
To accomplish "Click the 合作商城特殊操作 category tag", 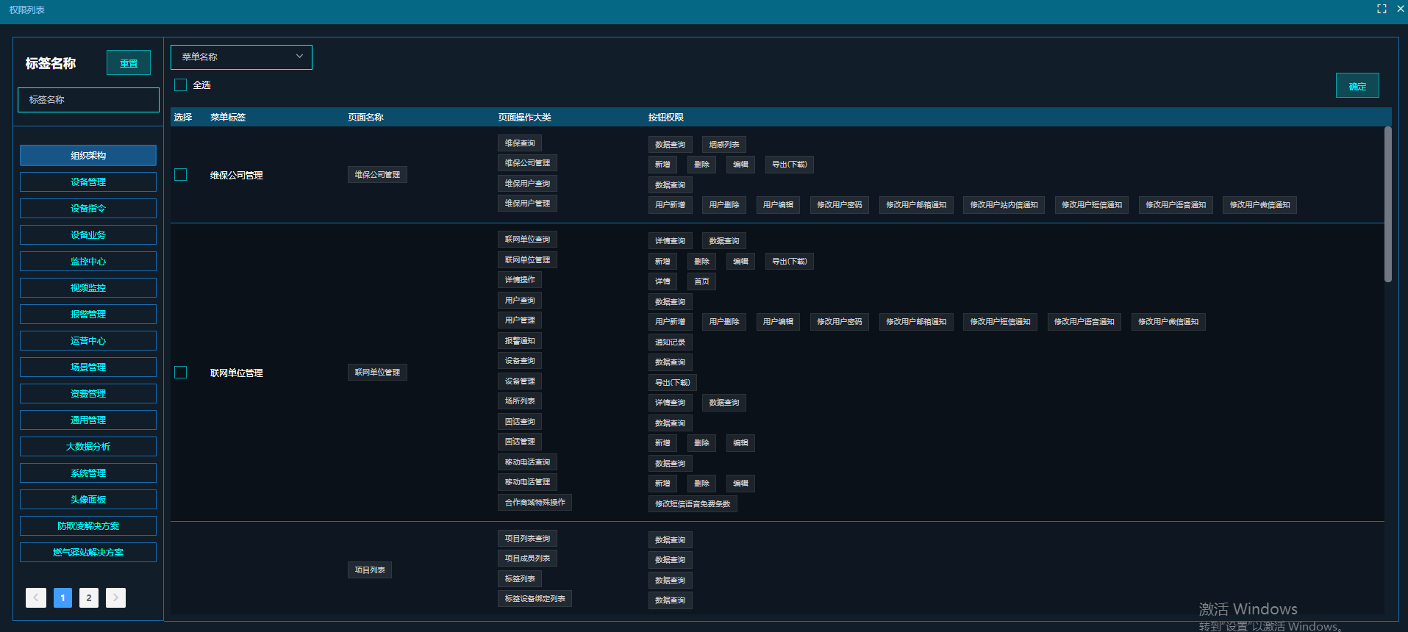I will click(535, 503).
